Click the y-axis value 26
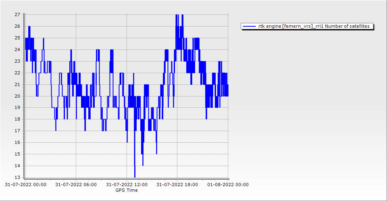This screenshot has width=387, height=201. pyautogui.click(x=17, y=27)
